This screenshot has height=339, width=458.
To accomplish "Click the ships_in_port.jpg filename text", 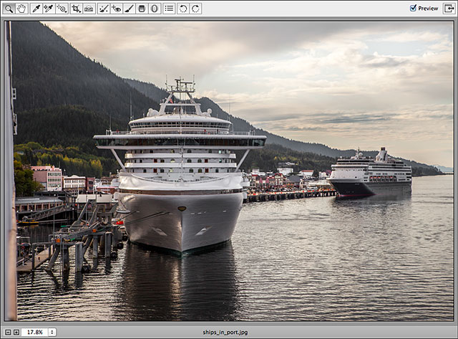I will [225, 333].
